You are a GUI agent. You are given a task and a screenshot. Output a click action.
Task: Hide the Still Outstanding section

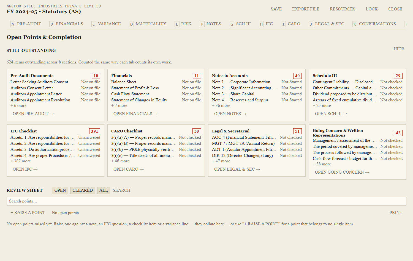pos(399,49)
